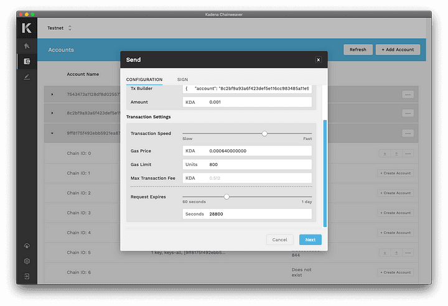Click receive arrow for Chain ID: 0

(x=385, y=154)
